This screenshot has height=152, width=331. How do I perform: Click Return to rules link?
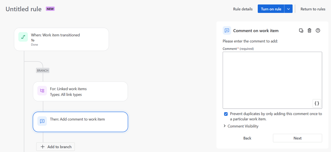pos(312,9)
